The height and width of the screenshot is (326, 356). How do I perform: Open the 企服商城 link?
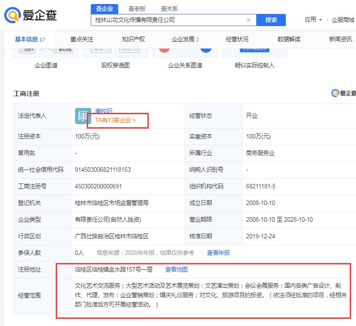[x=343, y=20]
